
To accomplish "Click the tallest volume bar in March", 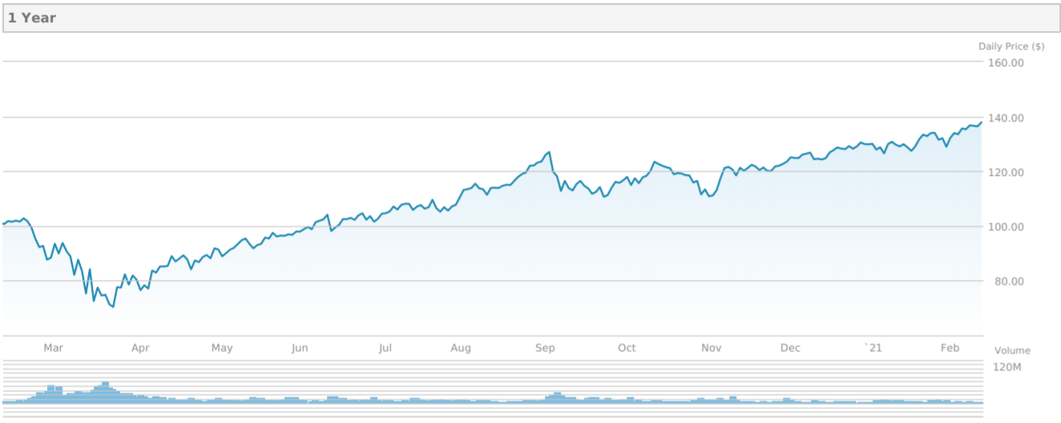I will [104, 392].
